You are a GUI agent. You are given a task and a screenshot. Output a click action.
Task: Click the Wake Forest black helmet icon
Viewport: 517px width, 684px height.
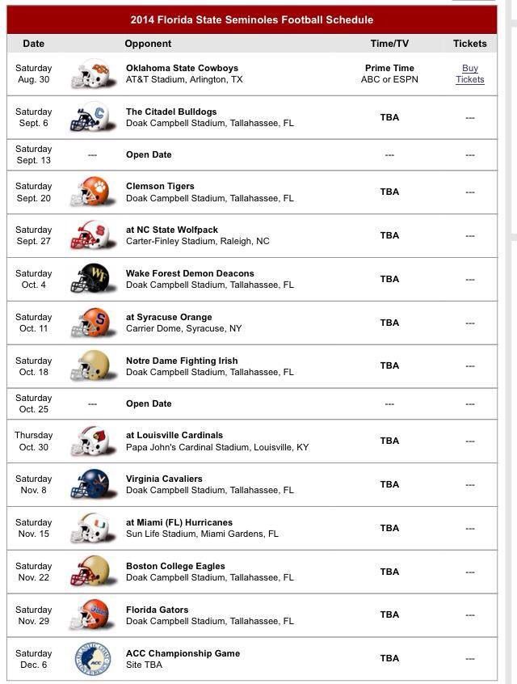[x=93, y=279]
